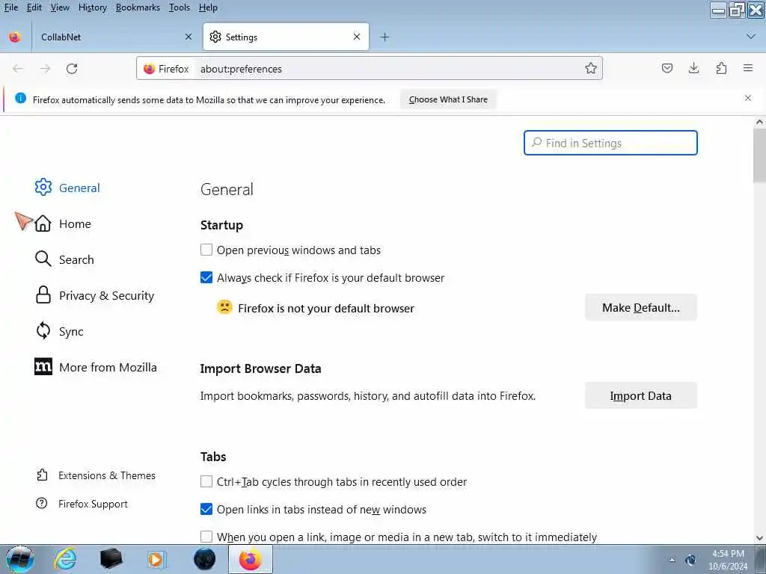Close the Settings tab
Screen dimensions: 766x574
357,37
